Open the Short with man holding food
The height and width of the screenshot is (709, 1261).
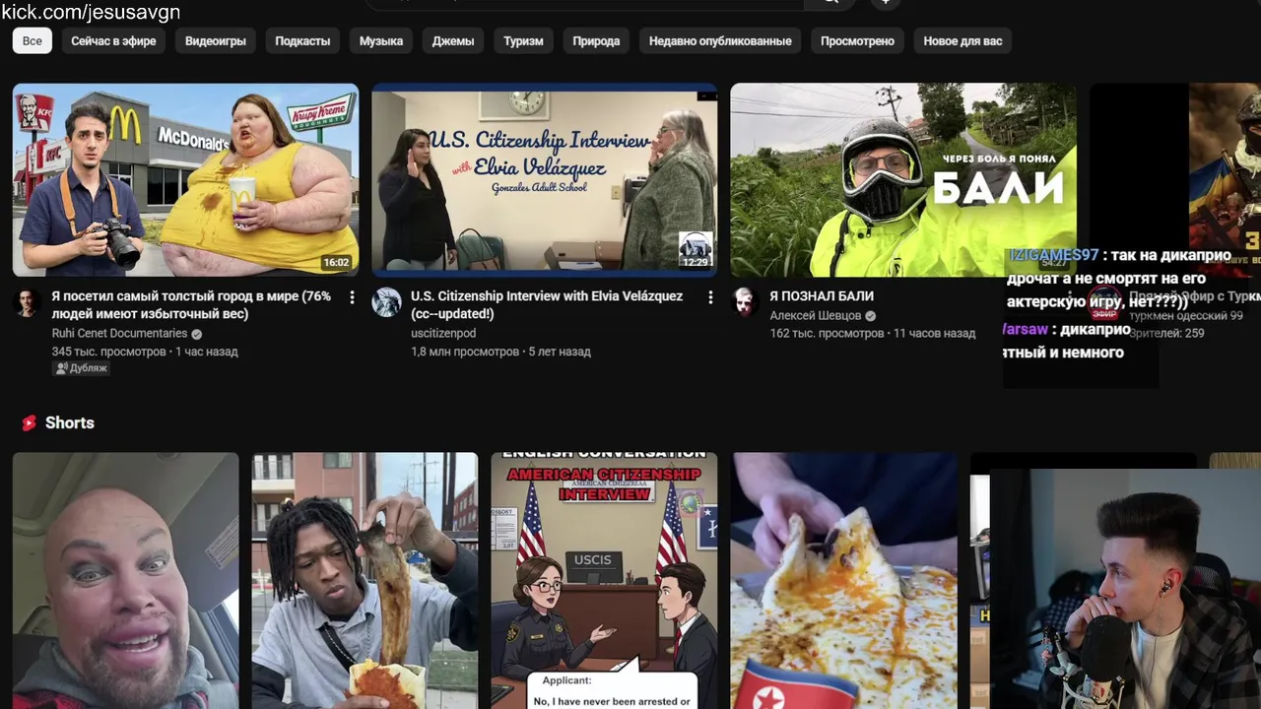pos(365,581)
